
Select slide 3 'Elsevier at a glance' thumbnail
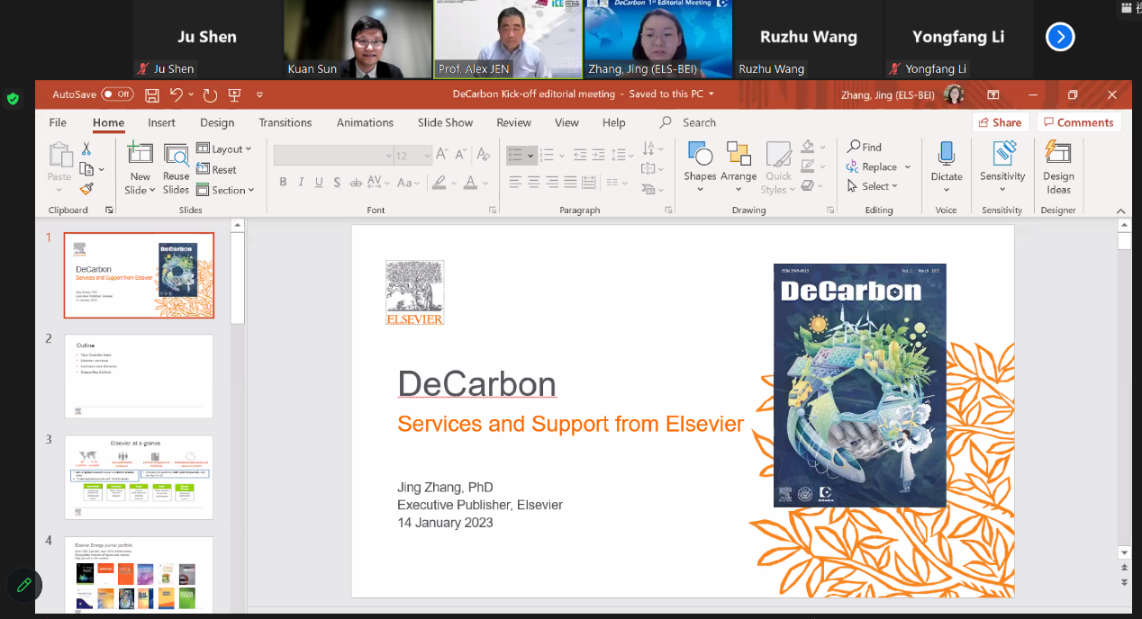point(139,477)
